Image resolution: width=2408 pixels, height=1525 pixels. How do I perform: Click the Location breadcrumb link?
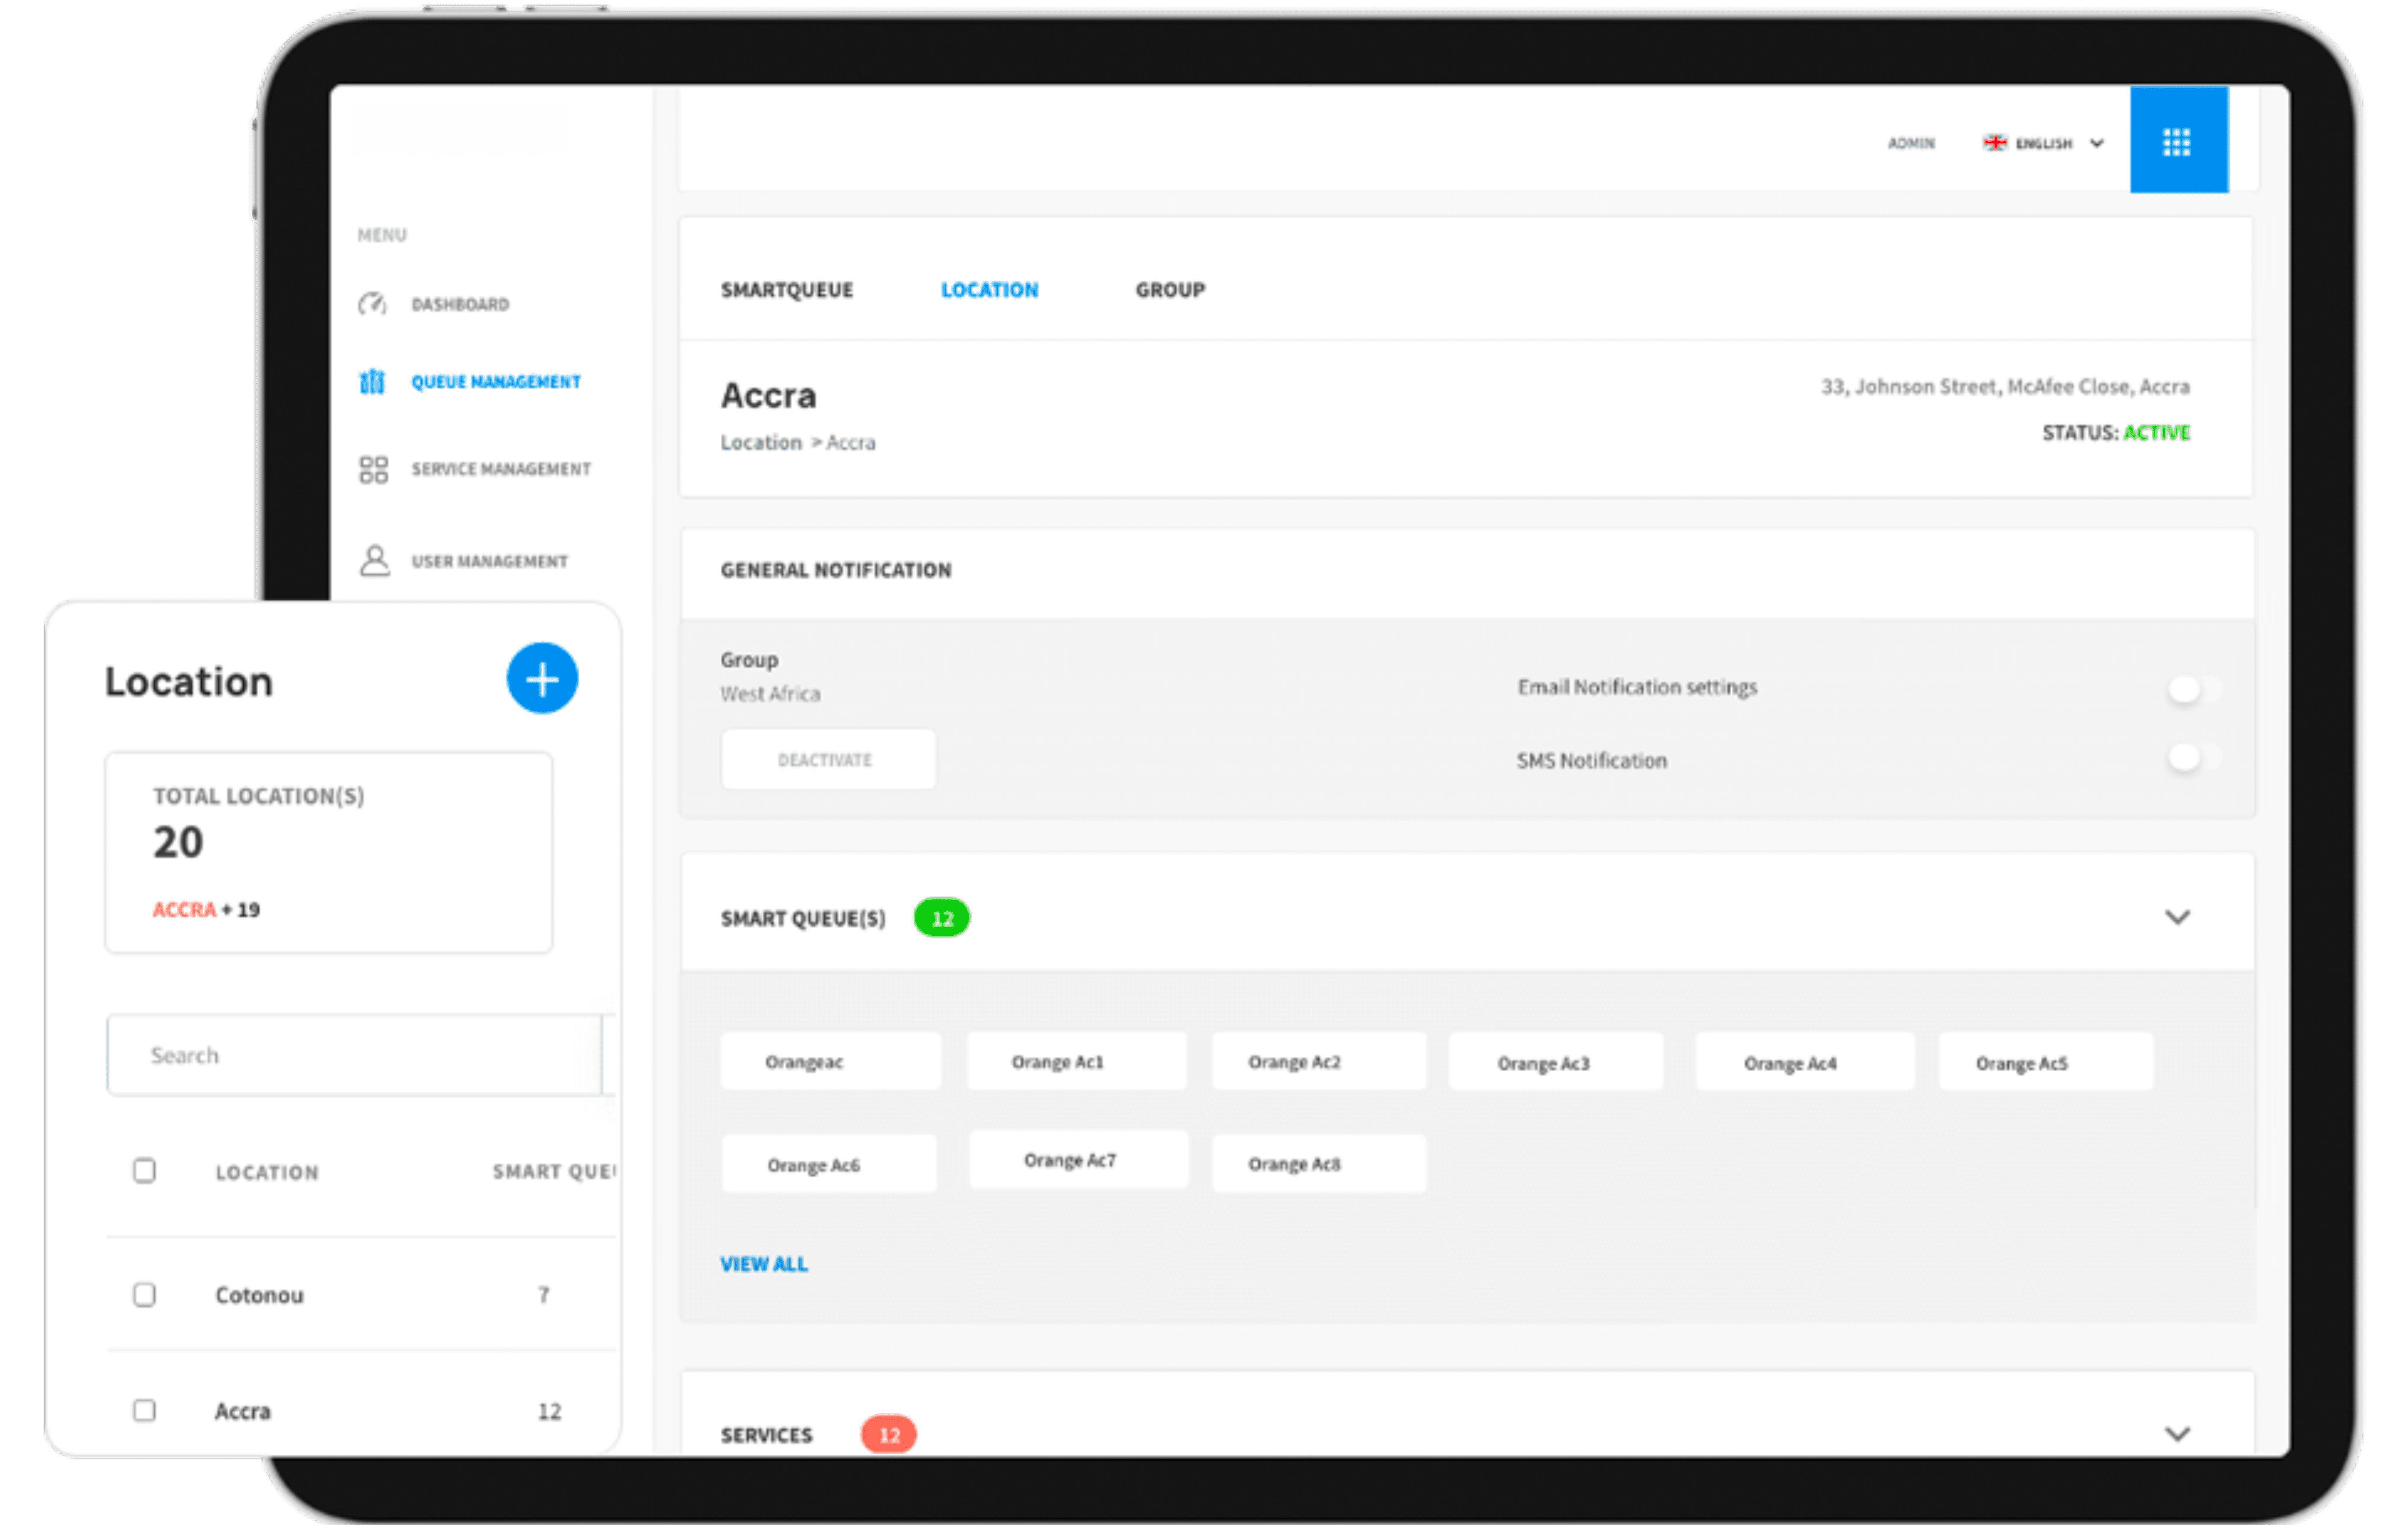click(x=761, y=442)
